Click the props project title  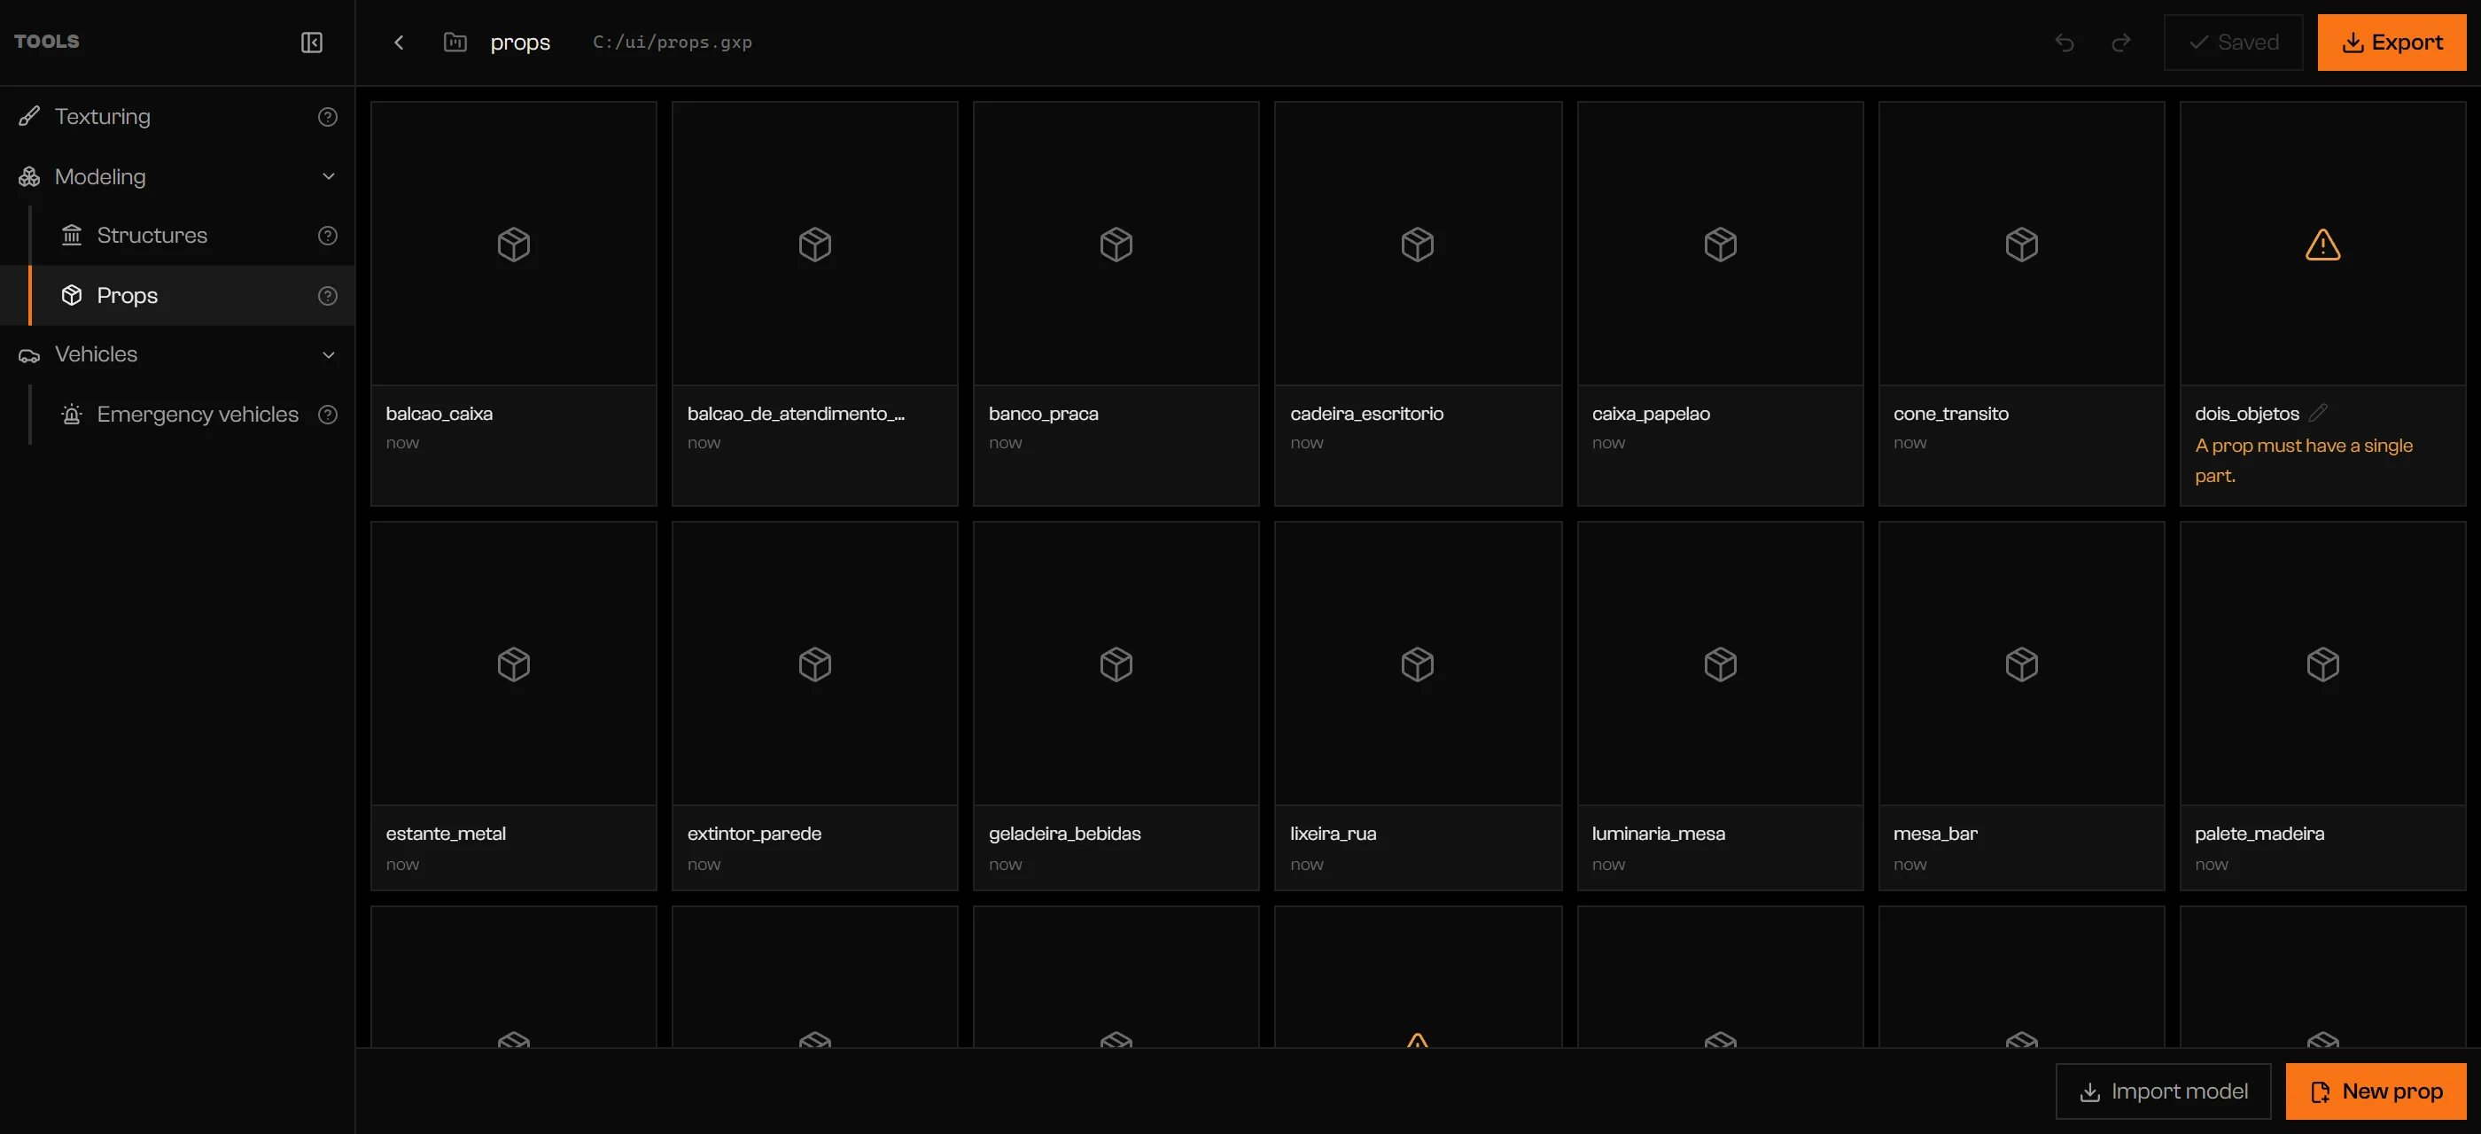520,43
